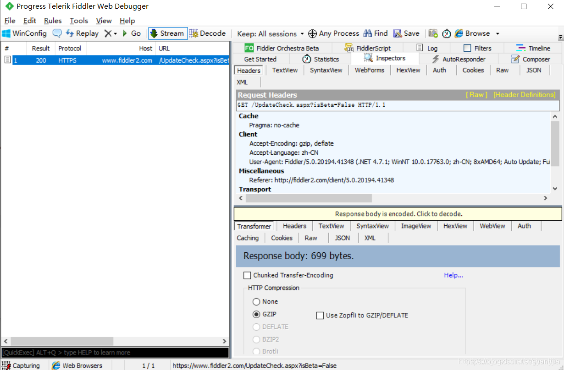564x370 pixels.
Task: Click the Go resume arrow icon
Action: pyautogui.click(x=125, y=33)
